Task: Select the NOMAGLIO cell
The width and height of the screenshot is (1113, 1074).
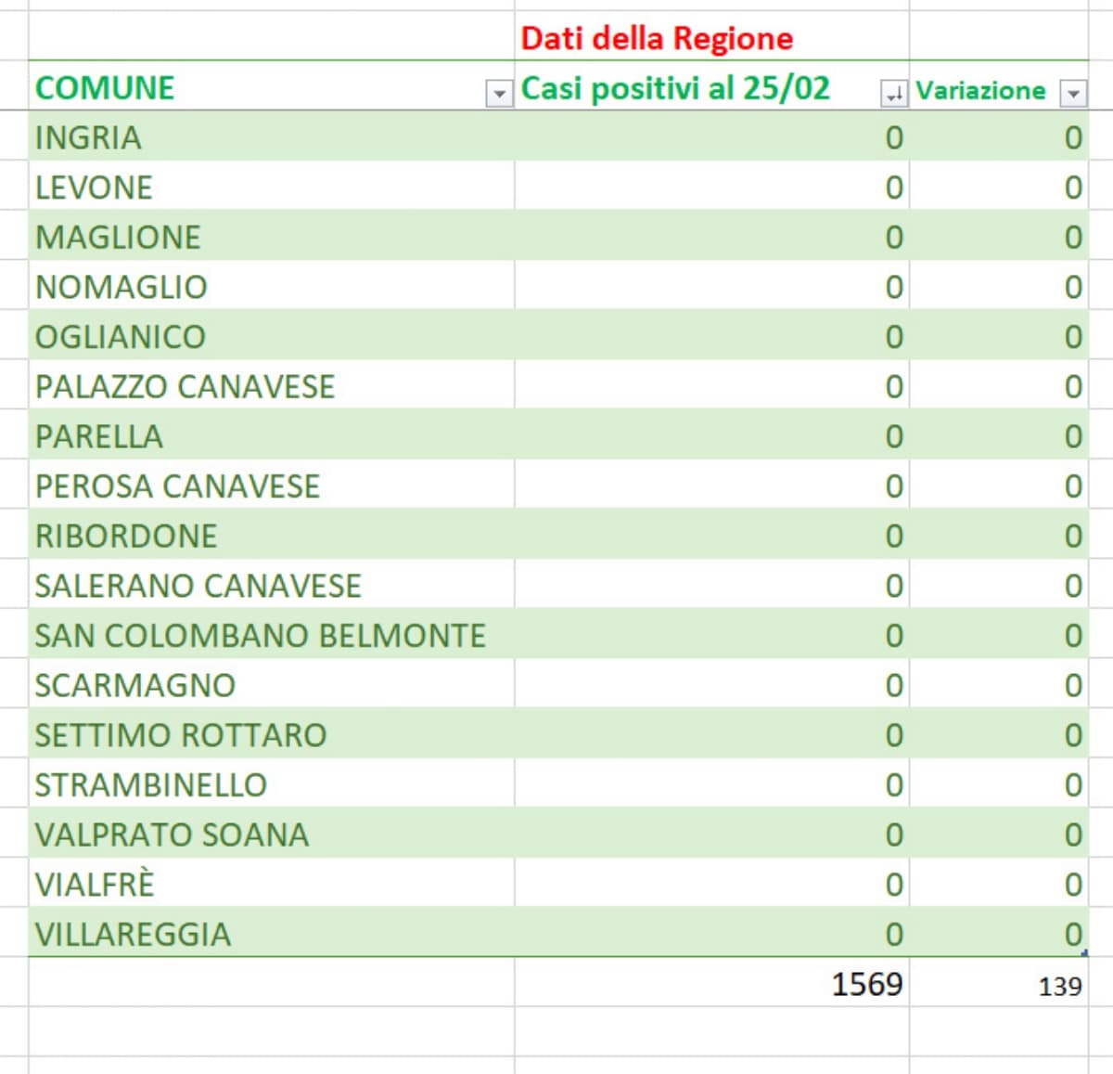Action: pos(121,287)
